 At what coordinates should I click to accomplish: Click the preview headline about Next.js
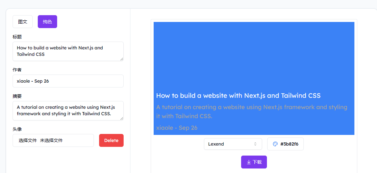coord(238,96)
